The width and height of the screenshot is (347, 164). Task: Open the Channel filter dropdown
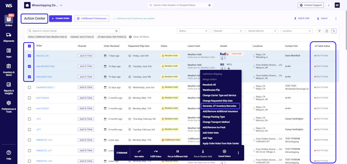coord(227,31)
